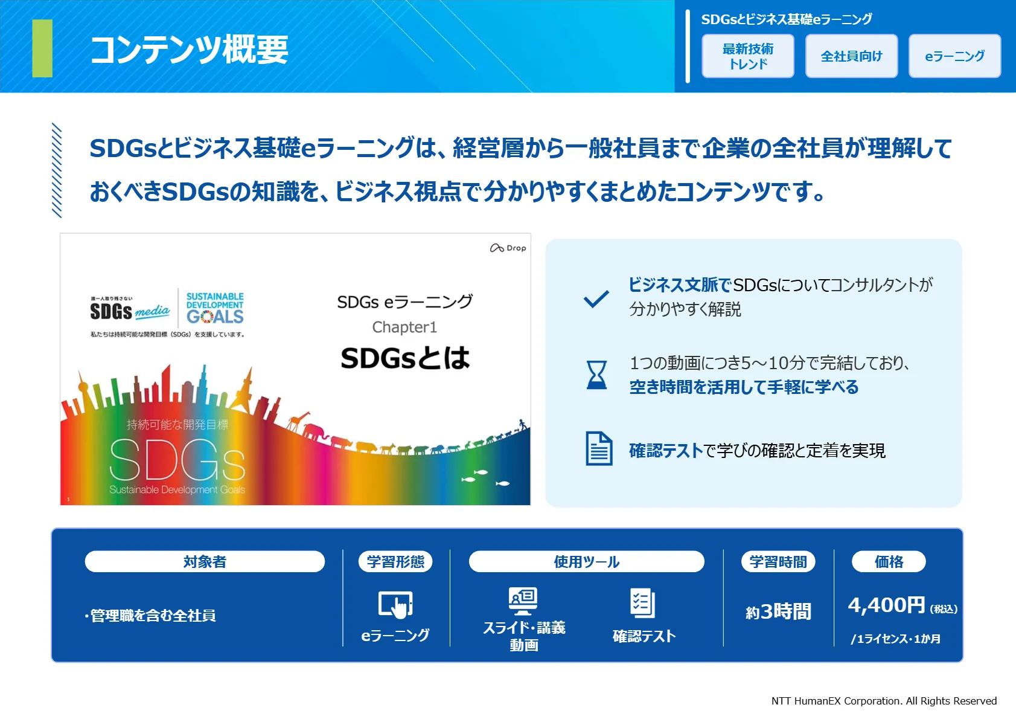Click the SDGsとビジネス基礎eラーニング header caption
This screenshot has height=719, width=1016.
pos(787,19)
